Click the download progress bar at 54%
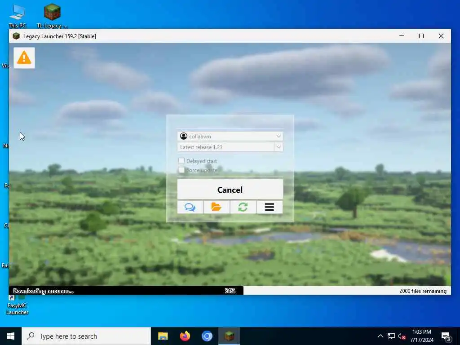460x345 pixels. click(x=230, y=291)
